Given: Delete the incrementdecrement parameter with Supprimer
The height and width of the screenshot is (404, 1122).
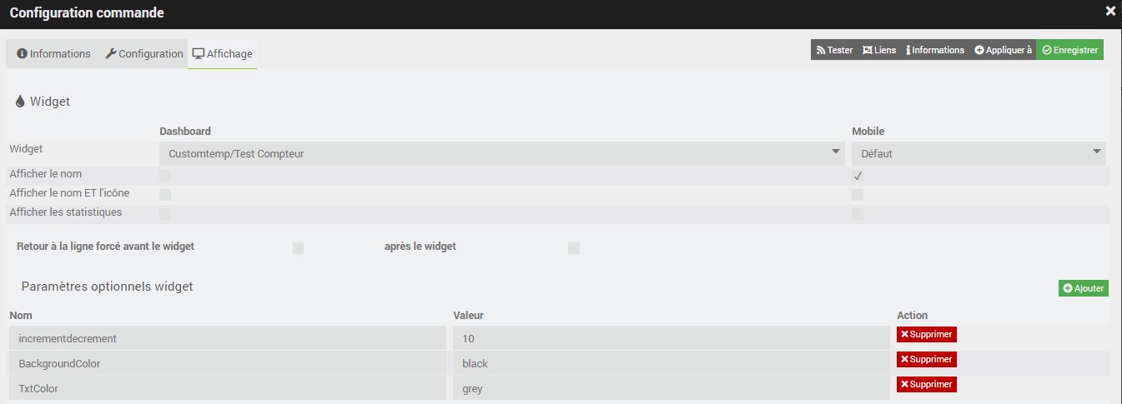Looking at the screenshot, I should pos(926,334).
